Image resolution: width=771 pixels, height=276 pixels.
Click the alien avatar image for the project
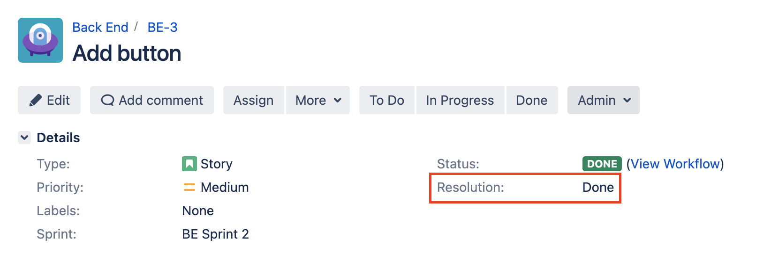click(40, 40)
